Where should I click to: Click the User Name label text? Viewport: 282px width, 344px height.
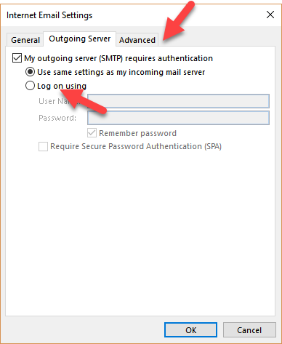tap(59, 101)
